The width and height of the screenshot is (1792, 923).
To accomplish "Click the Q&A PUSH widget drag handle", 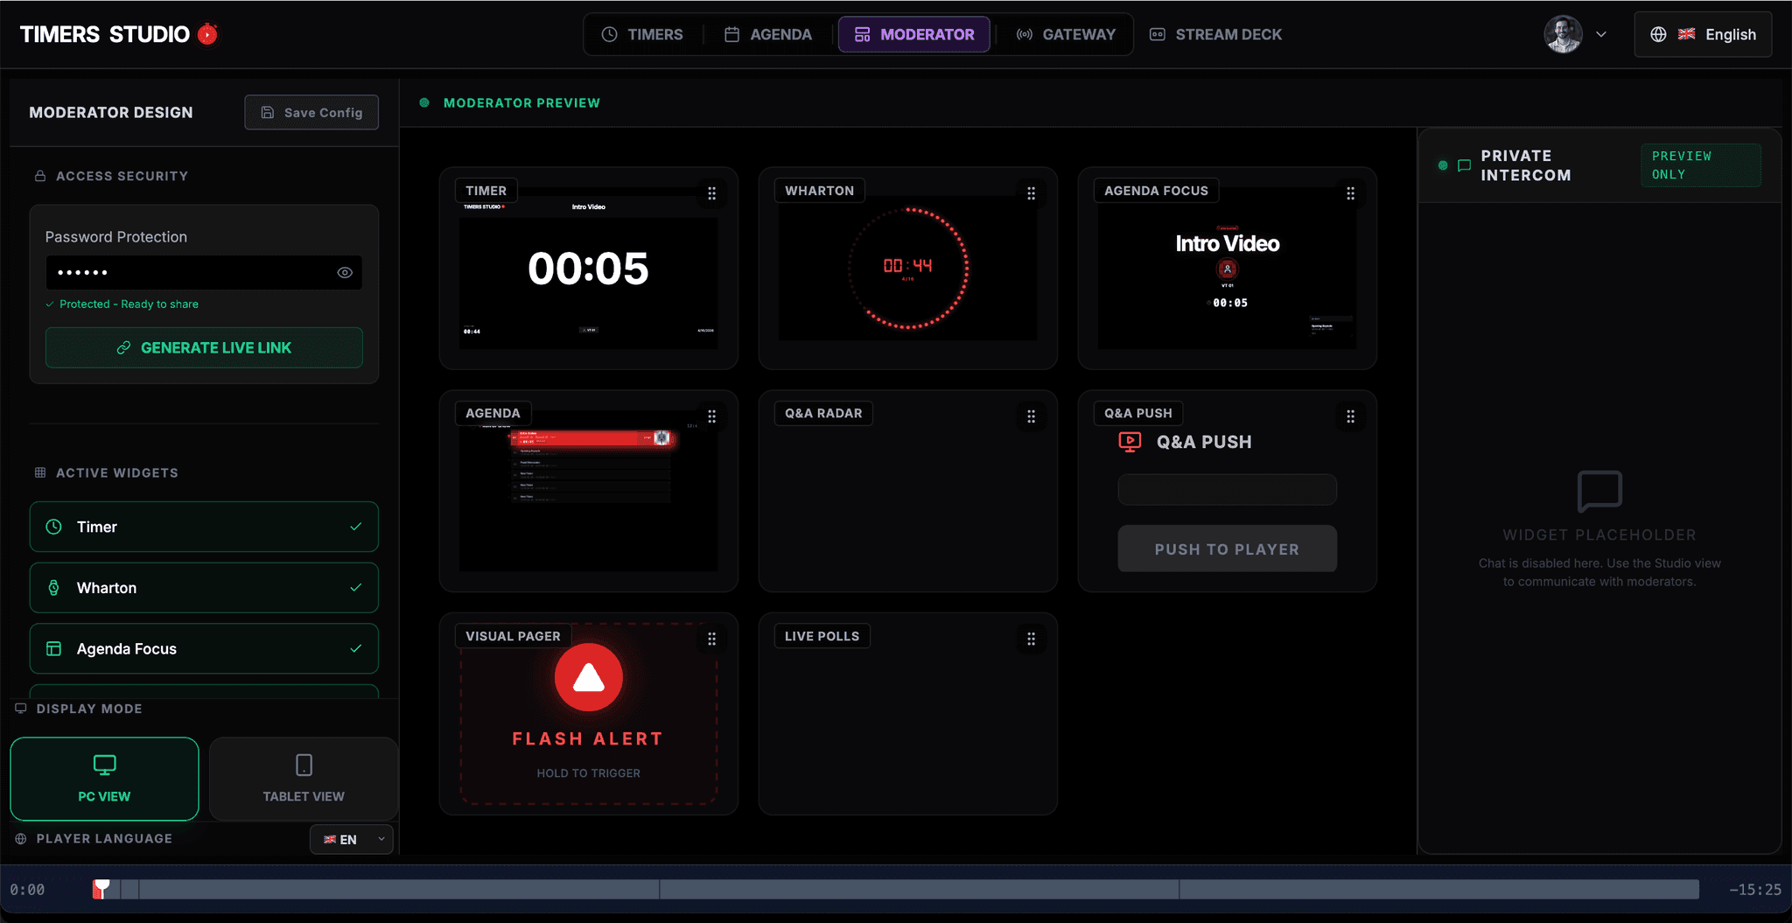I will (1350, 416).
